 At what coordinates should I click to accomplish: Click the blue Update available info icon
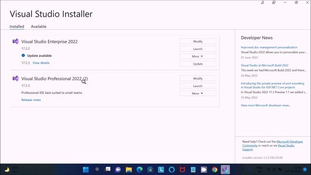[23, 55]
